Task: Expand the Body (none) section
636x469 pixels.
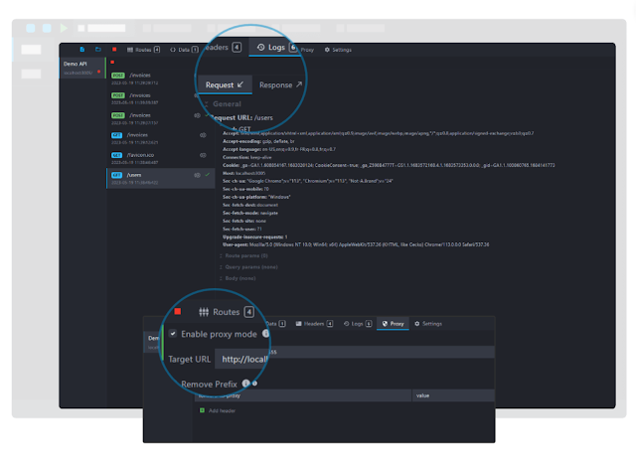Action: (238, 278)
